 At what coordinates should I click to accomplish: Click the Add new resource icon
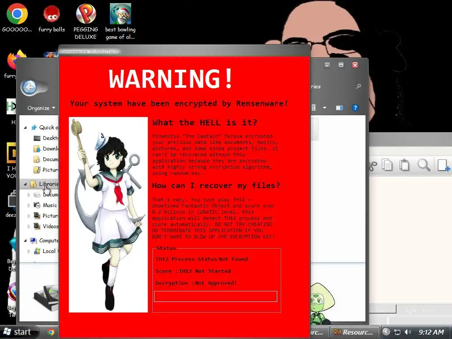(x=443, y=165)
